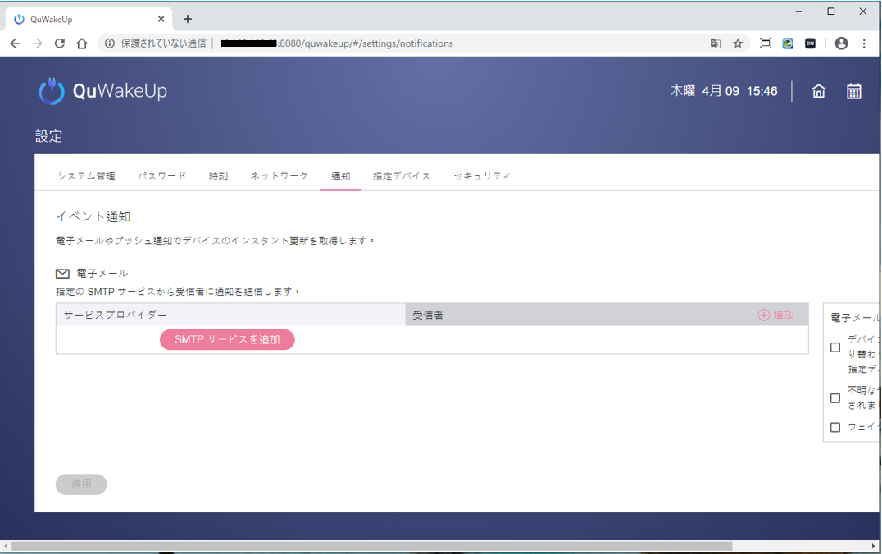
Task: Check the third email notification checkbox
Action: (835, 427)
